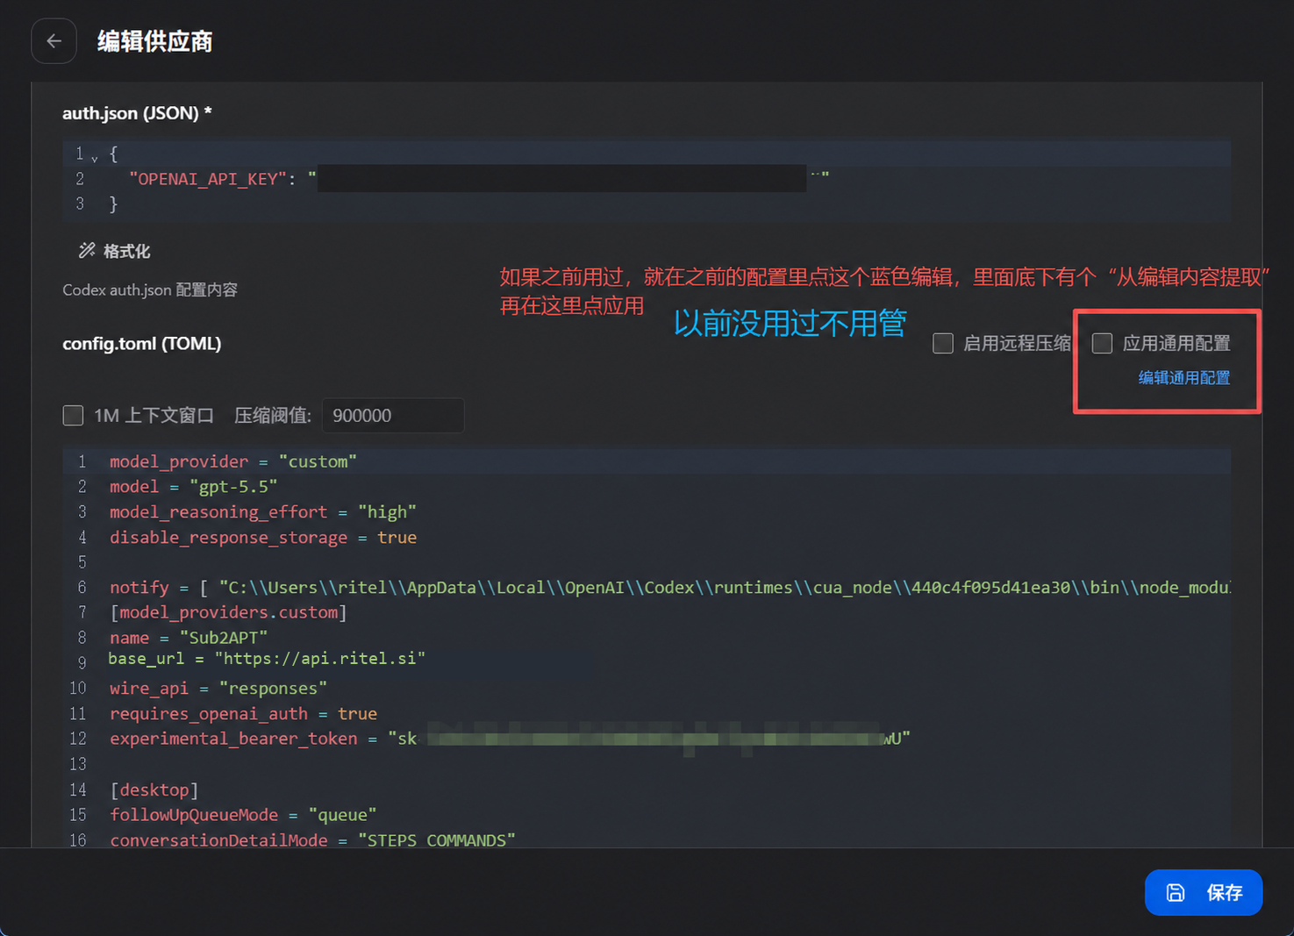This screenshot has width=1294, height=936.
Task: Click the 编辑供应商 page title
Action: (x=155, y=41)
